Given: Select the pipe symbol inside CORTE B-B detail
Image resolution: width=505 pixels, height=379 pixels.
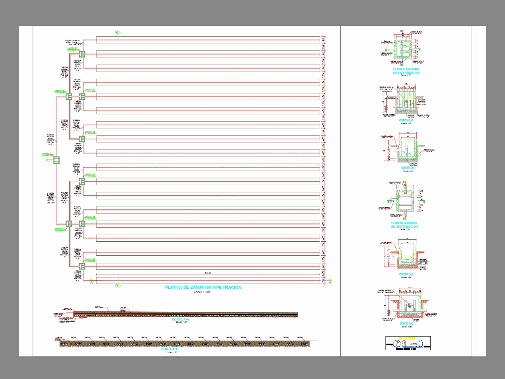Looking at the screenshot, I should tap(409, 305).
